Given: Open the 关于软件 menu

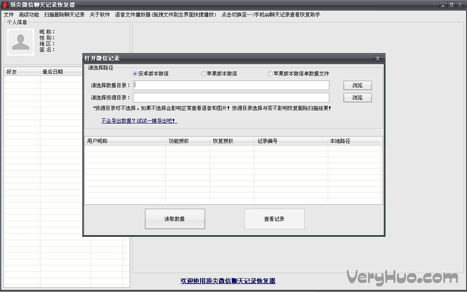Looking at the screenshot, I should 100,15.
